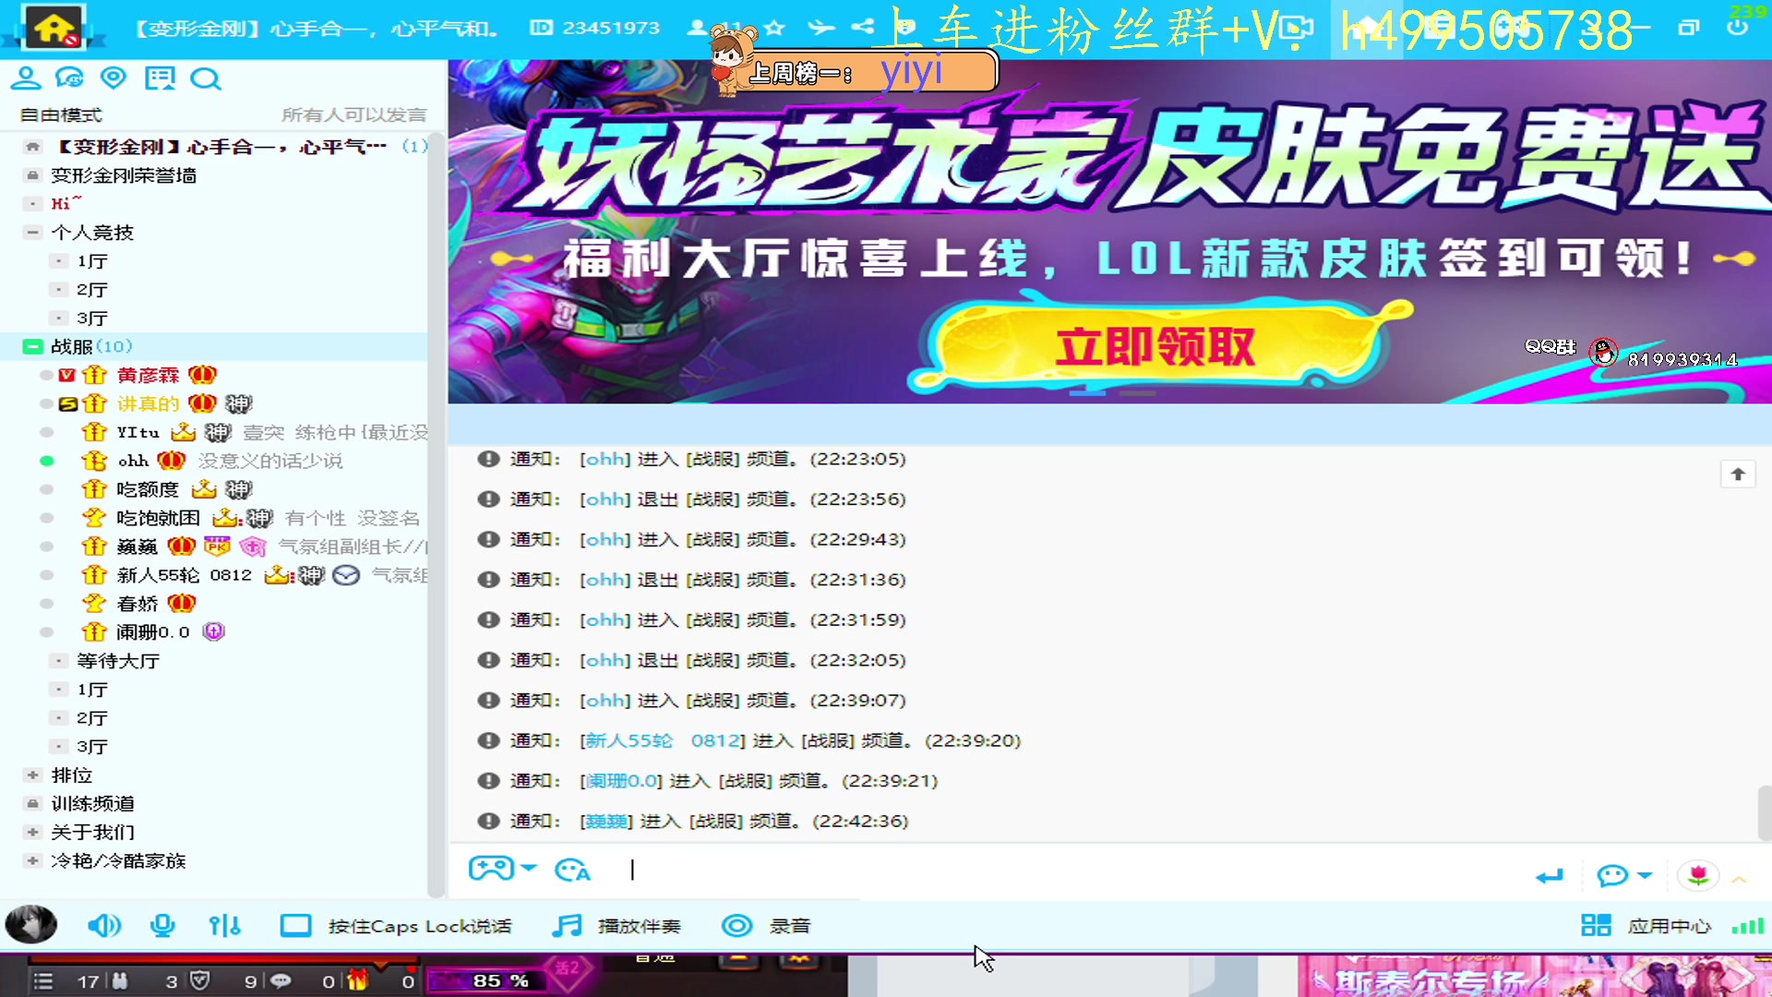
Task: Select user 阑珊0.0 in channel list
Action: 153,632
